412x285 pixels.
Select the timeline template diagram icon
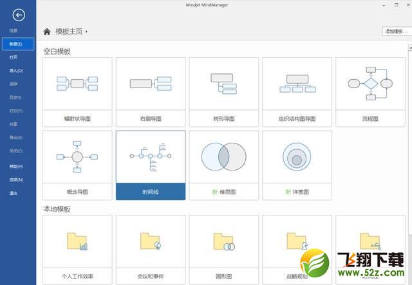(x=151, y=157)
